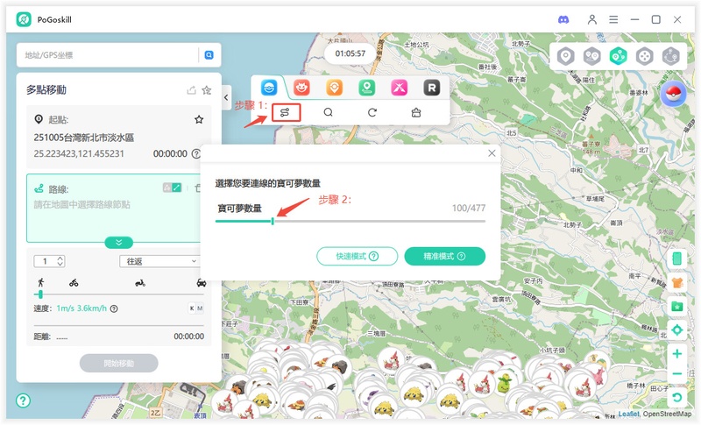
Task: Switch to the blue Pokémon face tab
Action: pos(270,87)
